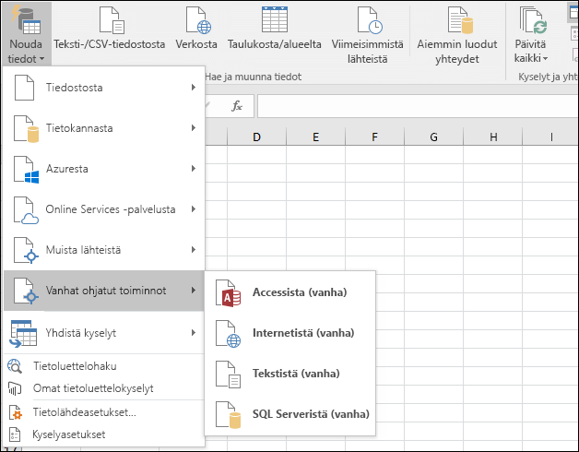The width and height of the screenshot is (579, 452).
Task: Select column F header
Action: coord(375,137)
